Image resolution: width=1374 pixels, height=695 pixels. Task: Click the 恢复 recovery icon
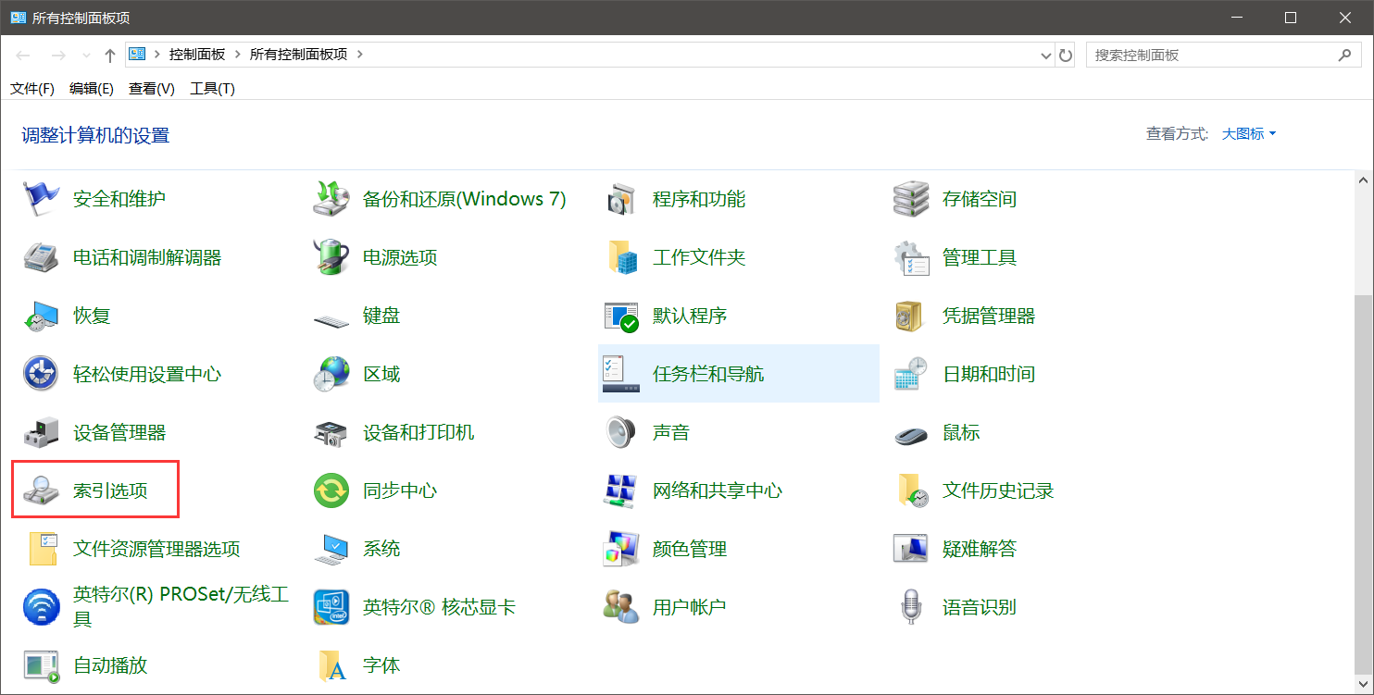[x=41, y=316]
